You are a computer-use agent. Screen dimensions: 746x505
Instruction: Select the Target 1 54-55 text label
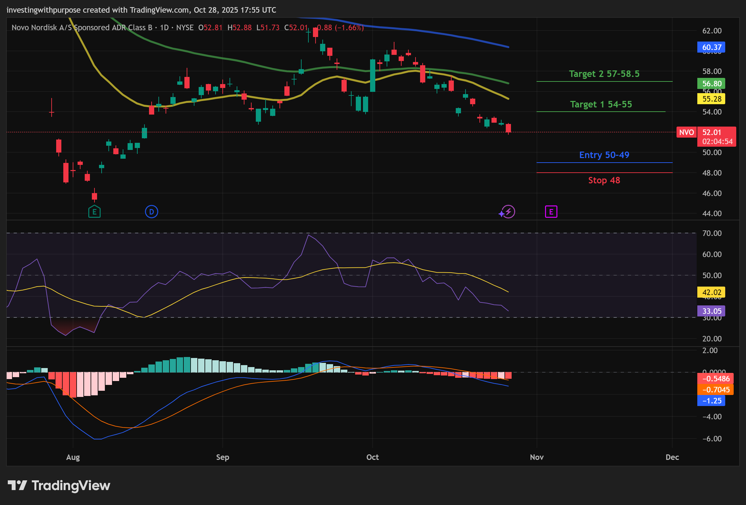click(x=601, y=105)
